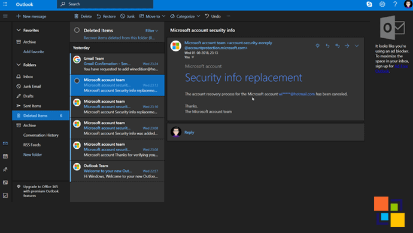Expand more message actions chevron
This screenshot has height=233, width=413.
(x=357, y=46)
